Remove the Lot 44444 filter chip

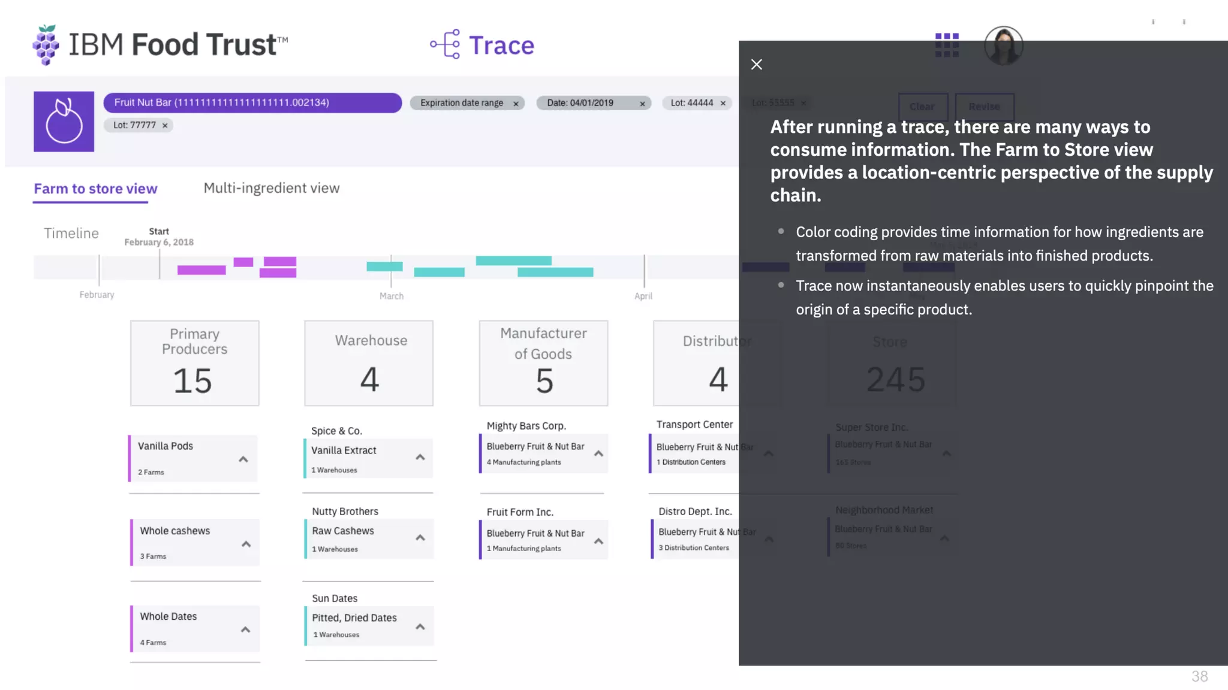tap(723, 103)
